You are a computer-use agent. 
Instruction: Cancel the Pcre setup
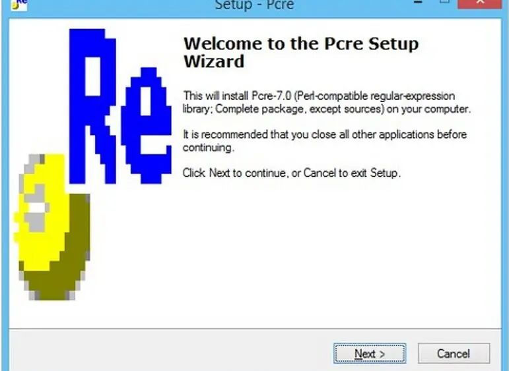tap(454, 353)
